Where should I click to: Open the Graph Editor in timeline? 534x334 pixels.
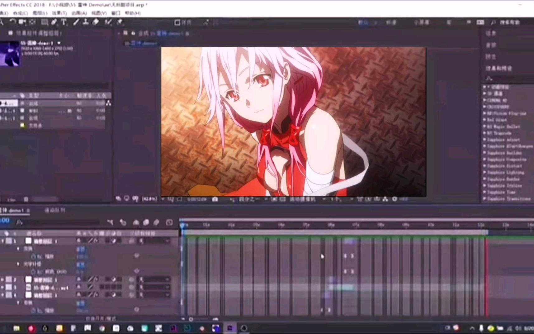pyautogui.click(x=169, y=222)
